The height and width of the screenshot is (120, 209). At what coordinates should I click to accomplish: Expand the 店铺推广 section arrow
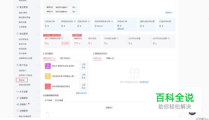click(38, 104)
